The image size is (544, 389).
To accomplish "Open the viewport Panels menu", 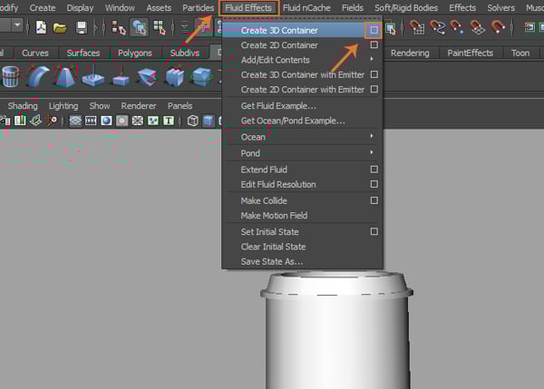I will (x=180, y=105).
